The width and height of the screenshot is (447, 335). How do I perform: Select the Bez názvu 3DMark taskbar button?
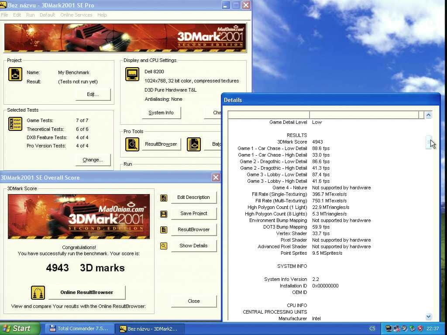coord(150,328)
